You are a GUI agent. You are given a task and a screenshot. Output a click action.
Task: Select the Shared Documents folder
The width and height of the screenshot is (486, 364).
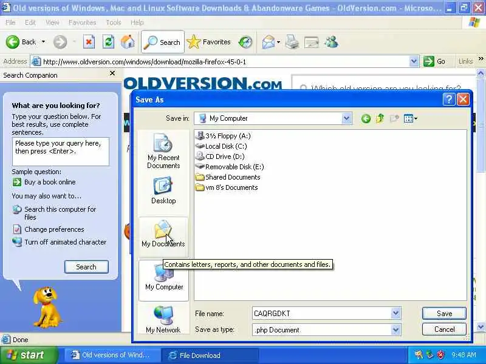tap(228, 177)
